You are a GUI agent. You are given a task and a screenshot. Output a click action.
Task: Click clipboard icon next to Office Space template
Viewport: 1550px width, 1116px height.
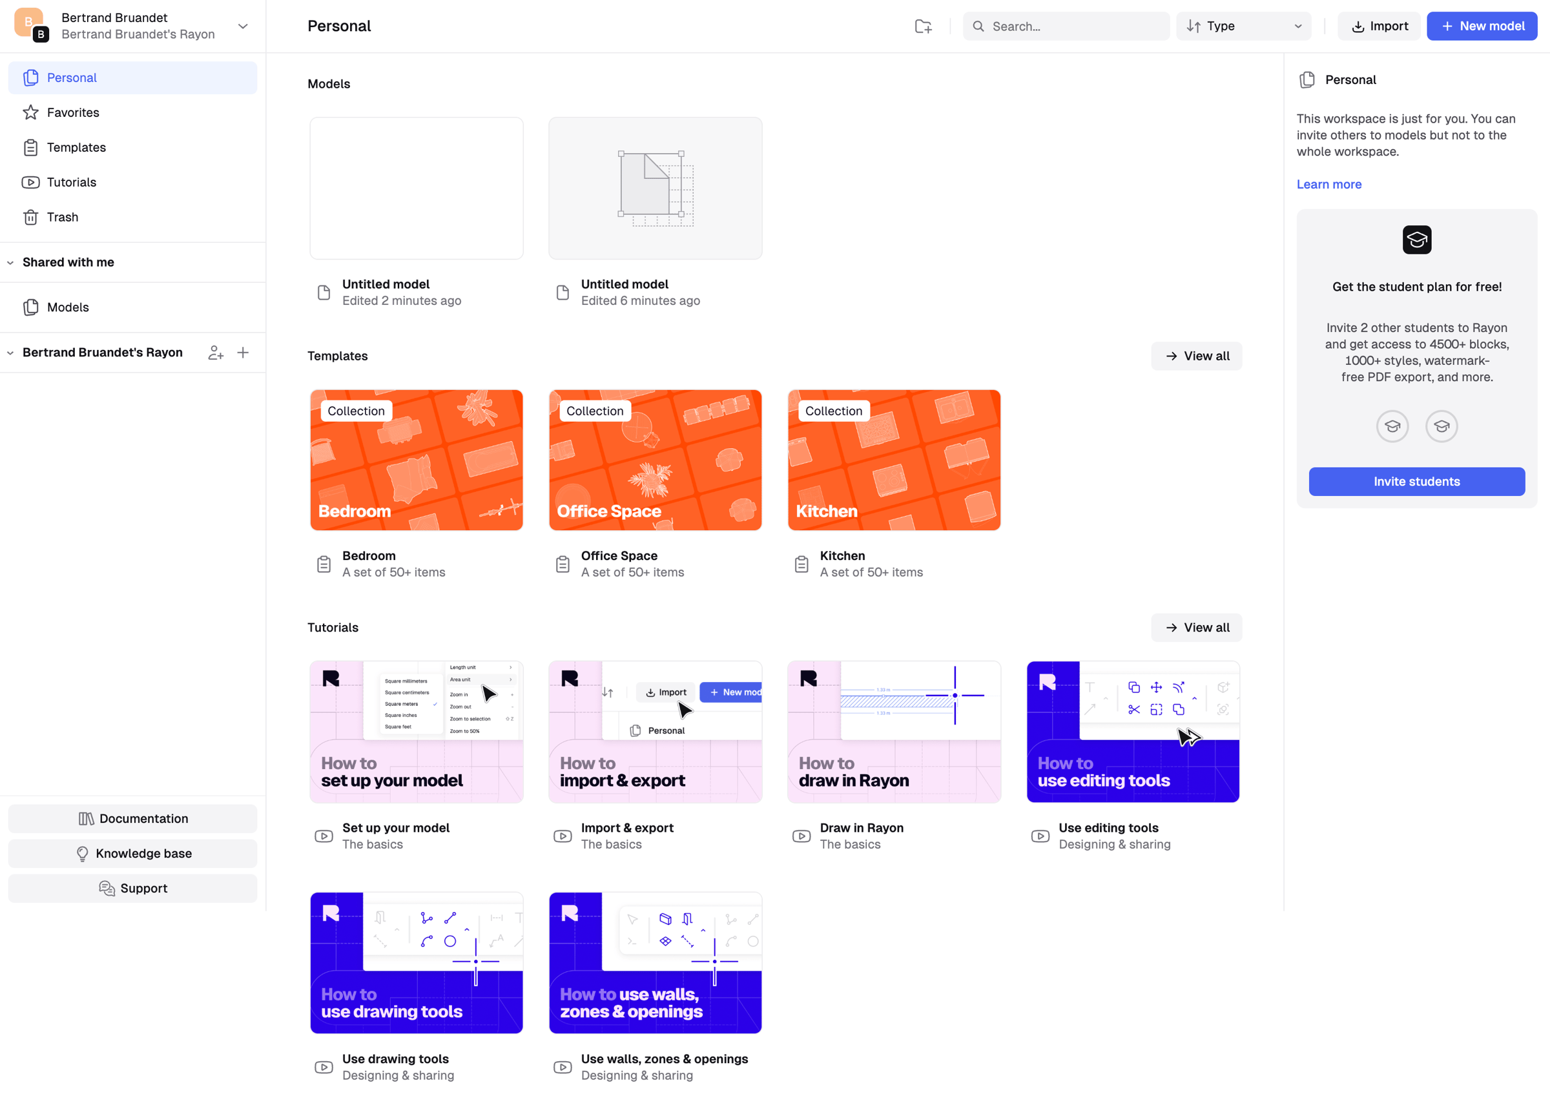(x=563, y=564)
